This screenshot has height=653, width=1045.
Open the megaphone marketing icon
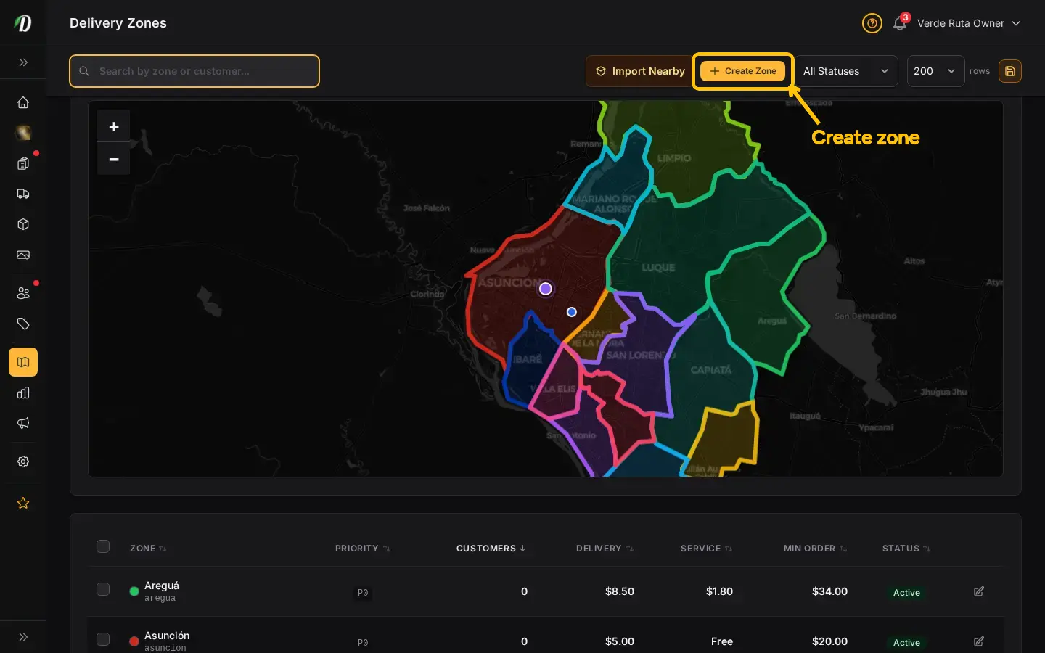(23, 423)
